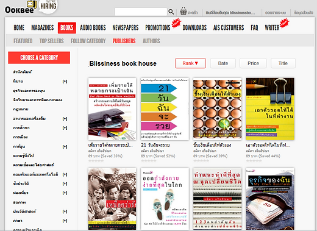Image resolution: width=317 pixels, height=231 pixels.
Task: Open the striped paper stack book cover
Action: (x=218, y=199)
